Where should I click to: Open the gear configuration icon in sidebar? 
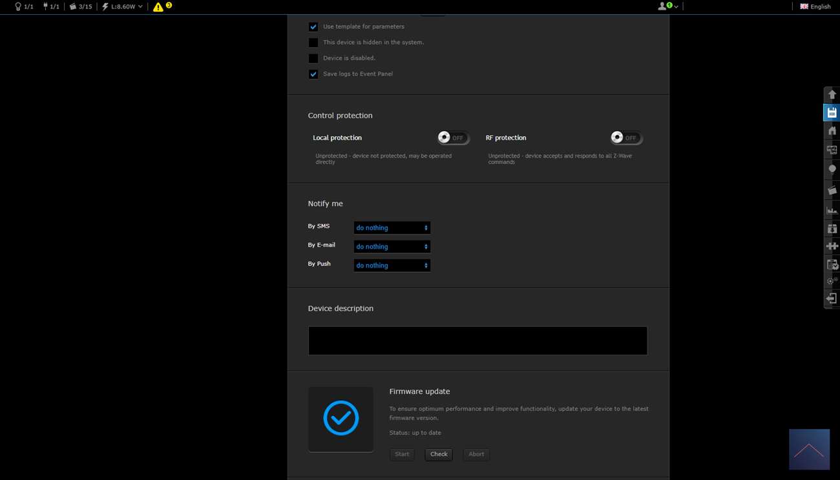[832, 281]
